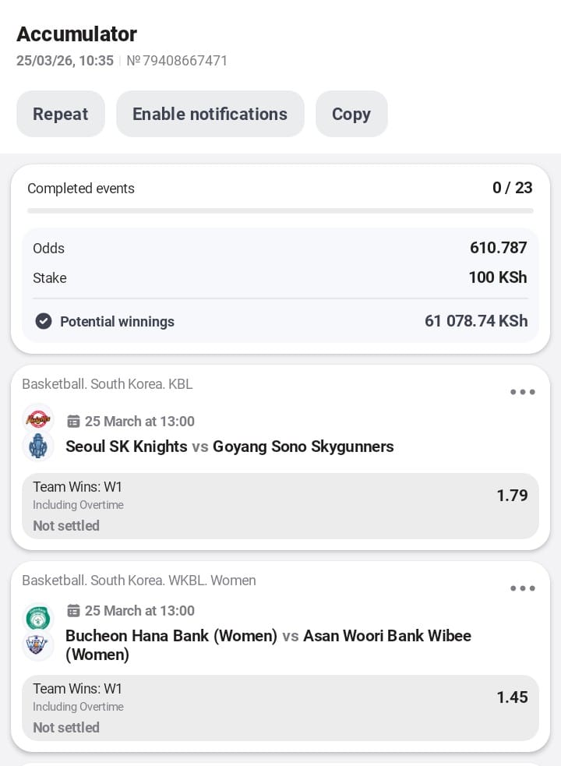The width and height of the screenshot is (561, 766).
Task: Click the Bucheon Hana Bank team logo
Action: [x=37, y=617]
